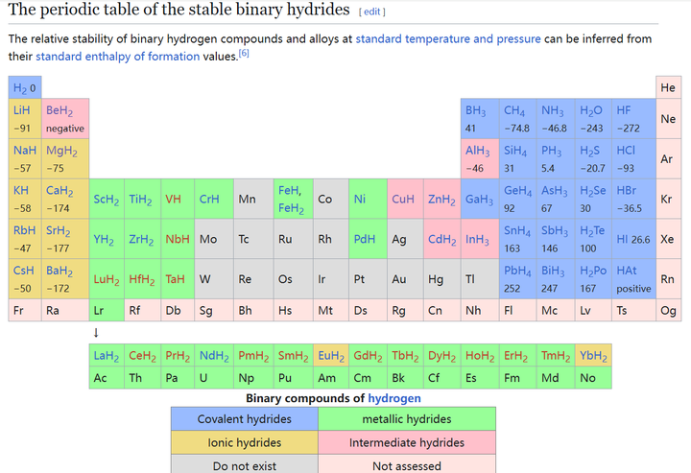Open the H2Po link
Viewport: 691px width, 473px height.
click(593, 271)
